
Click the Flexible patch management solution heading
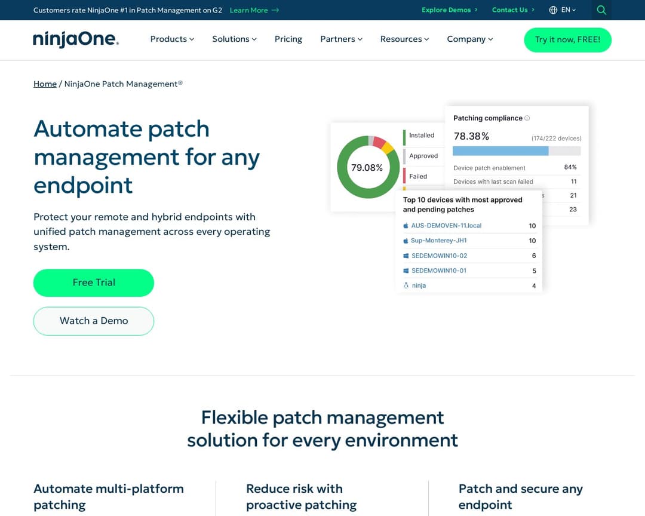[322, 429]
